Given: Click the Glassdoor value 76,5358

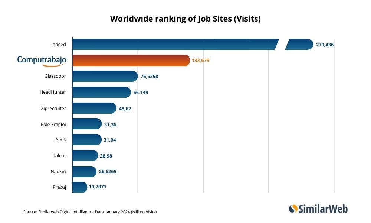Looking at the screenshot, I should coord(149,76).
